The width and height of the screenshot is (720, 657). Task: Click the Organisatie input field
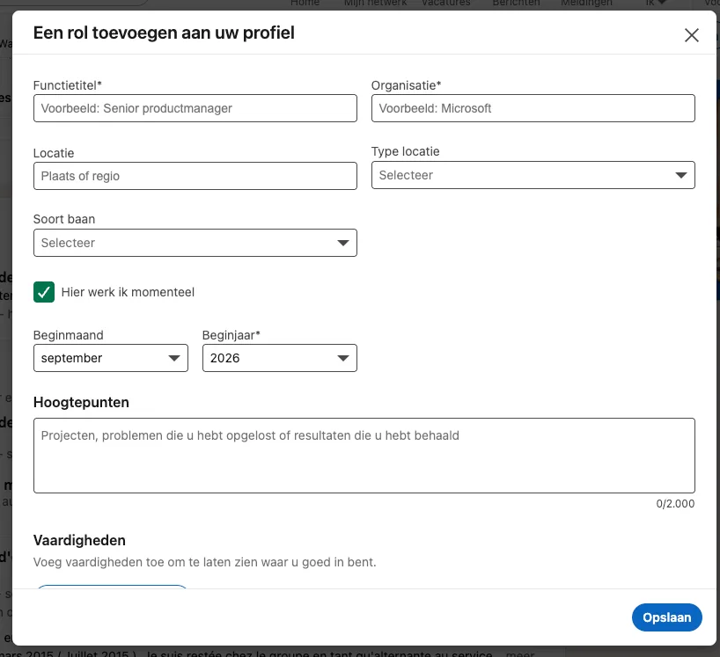[x=533, y=108]
